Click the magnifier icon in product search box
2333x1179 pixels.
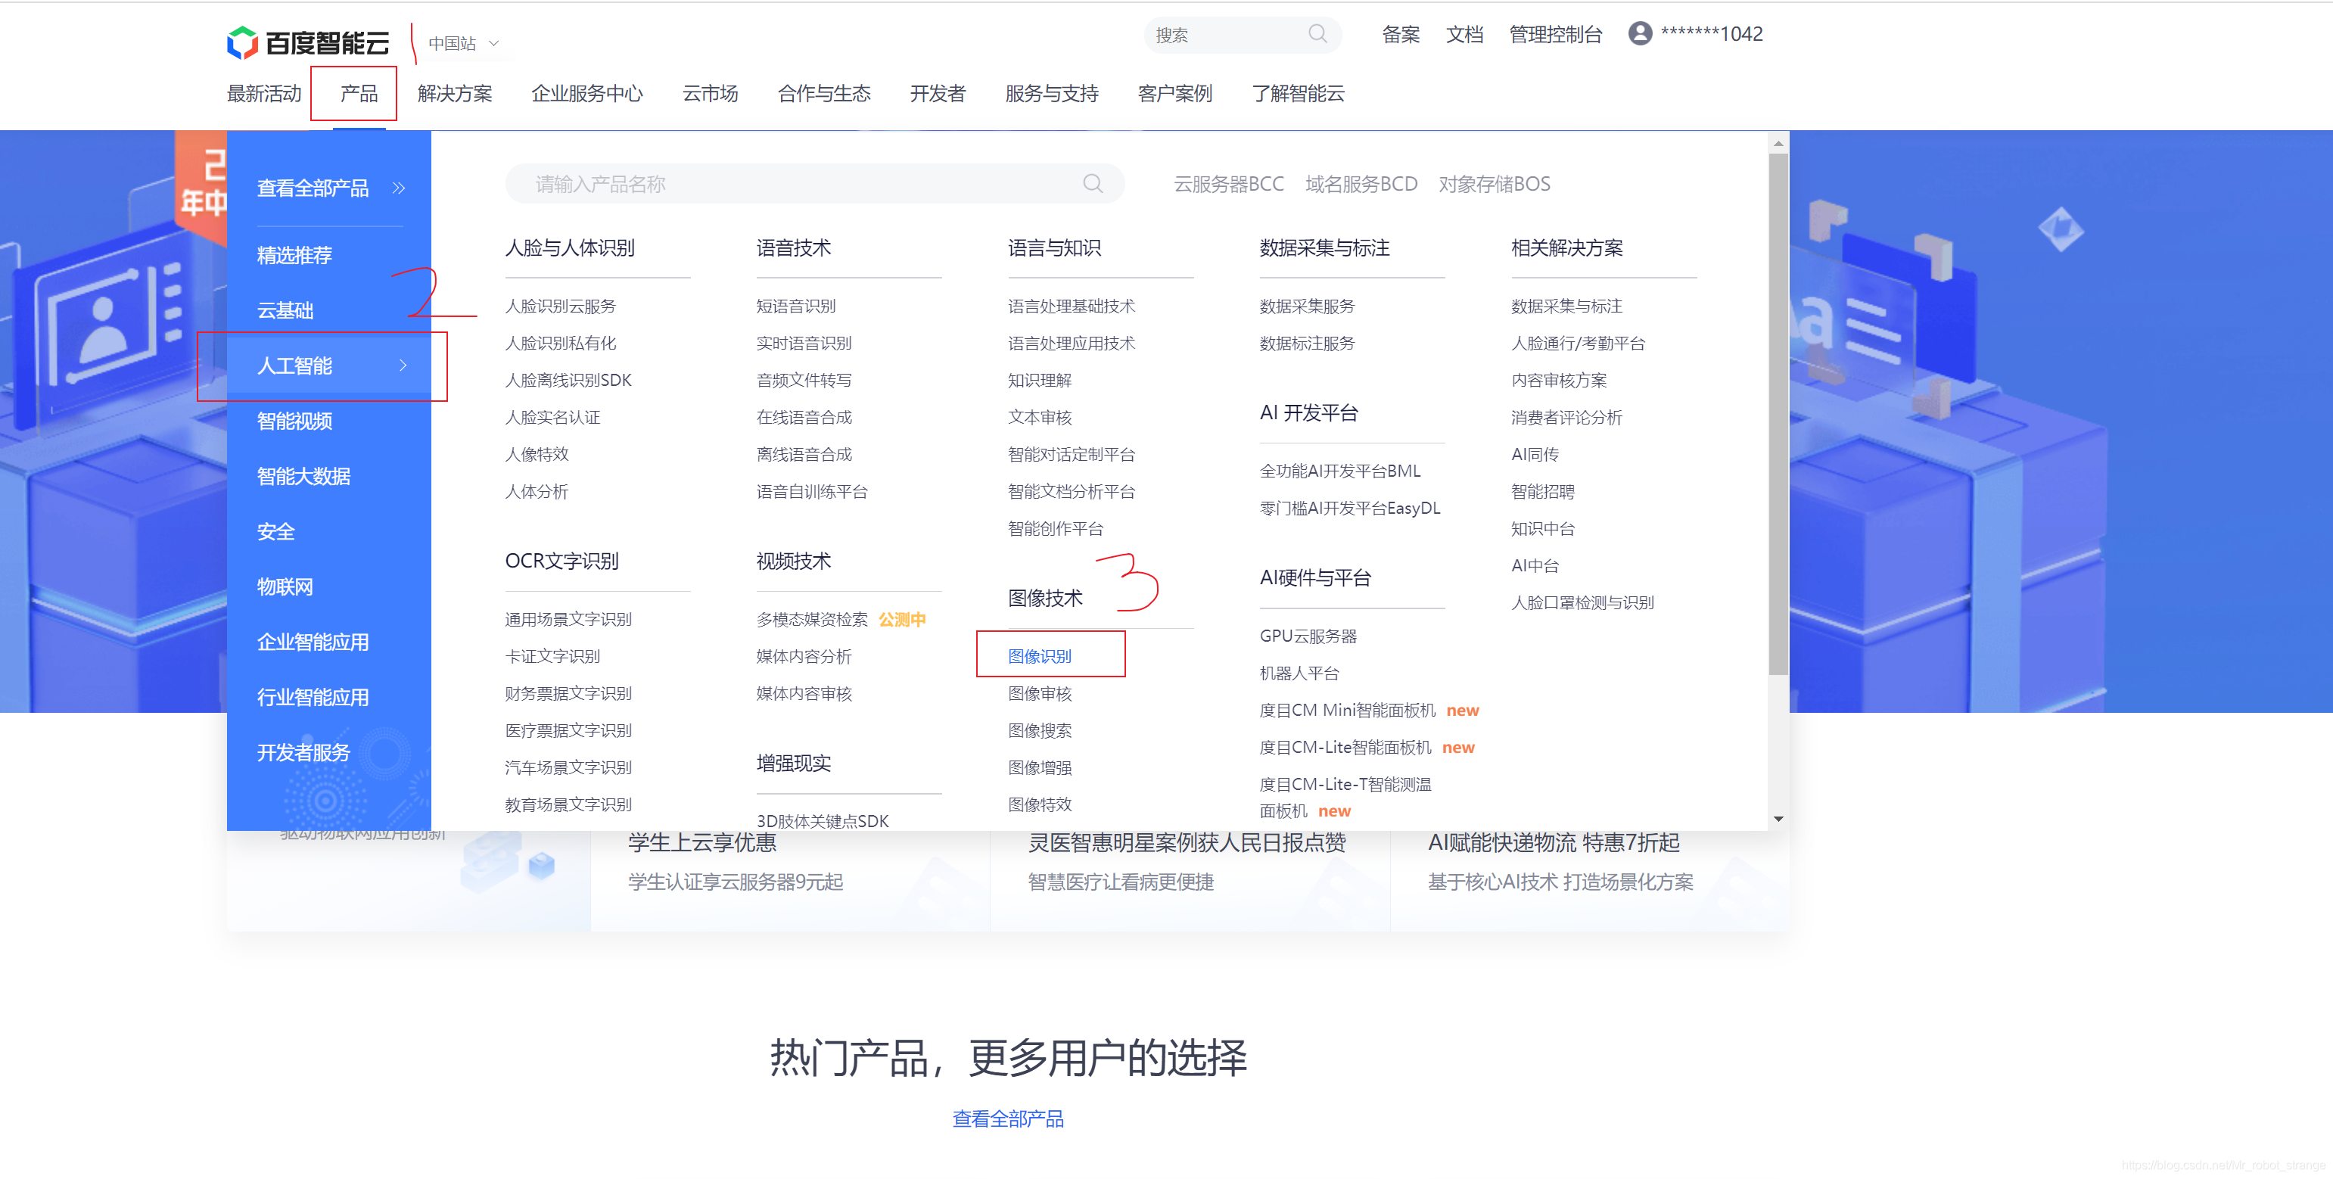pos(1093,183)
